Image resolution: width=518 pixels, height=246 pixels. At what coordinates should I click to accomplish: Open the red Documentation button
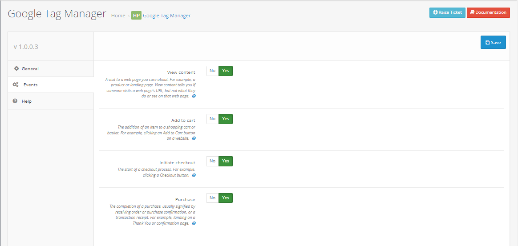pyautogui.click(x=488, y=12)
